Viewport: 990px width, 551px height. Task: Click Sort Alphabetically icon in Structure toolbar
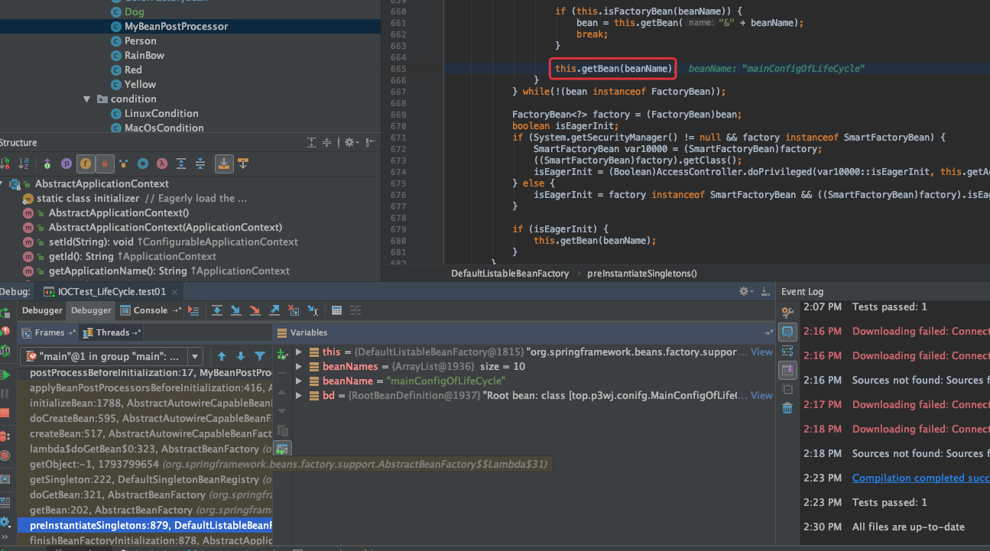[x=24, y=164]
